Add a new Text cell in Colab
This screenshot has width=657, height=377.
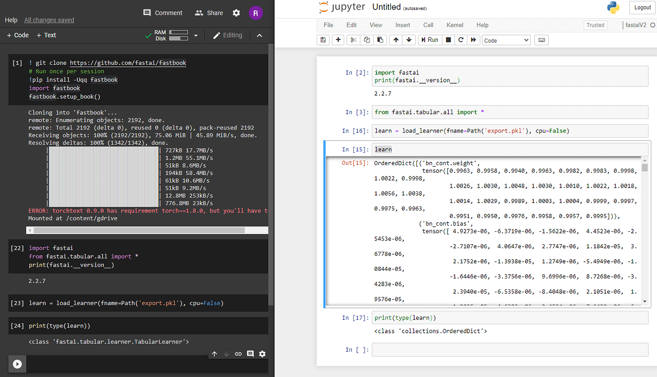tap(46, 35)
